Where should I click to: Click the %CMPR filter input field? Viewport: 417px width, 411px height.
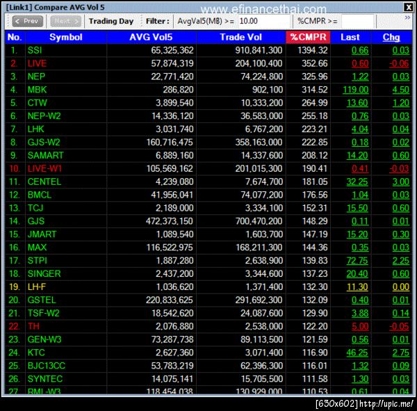coord(358,21)
